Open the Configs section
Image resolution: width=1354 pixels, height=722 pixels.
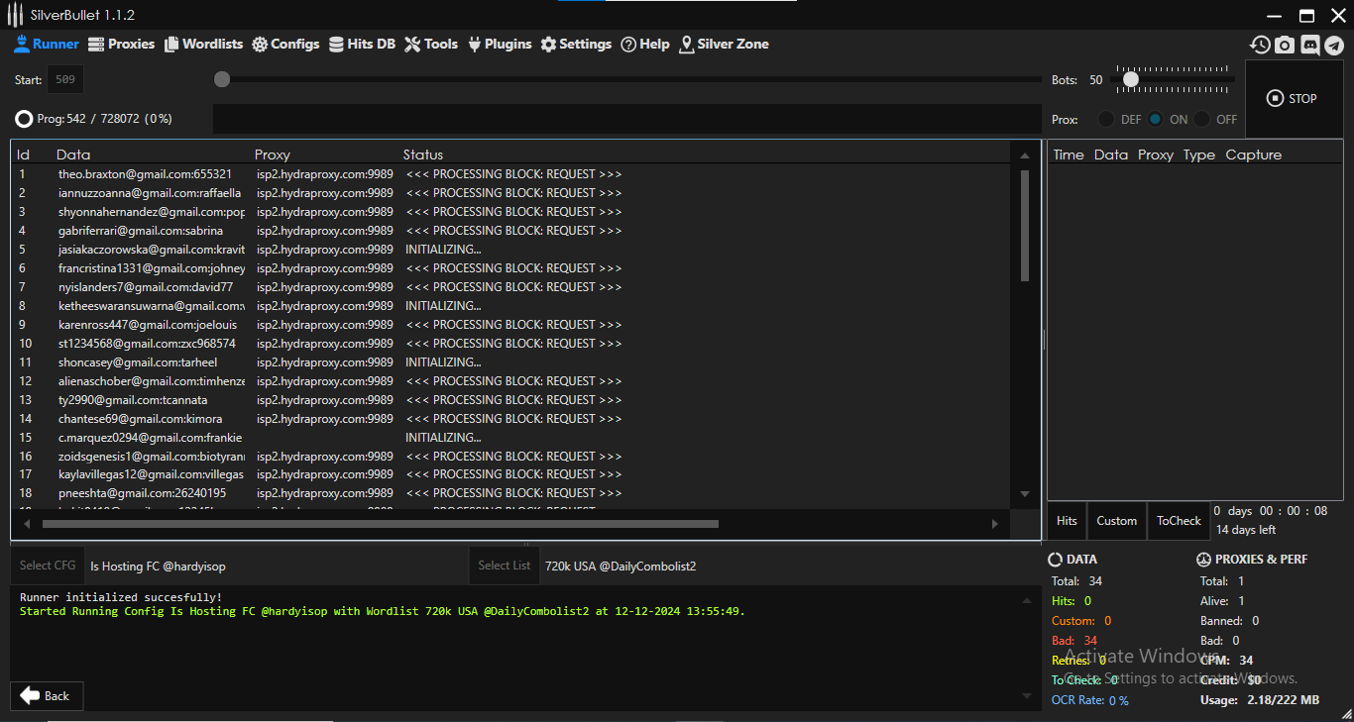click(285, 44)
